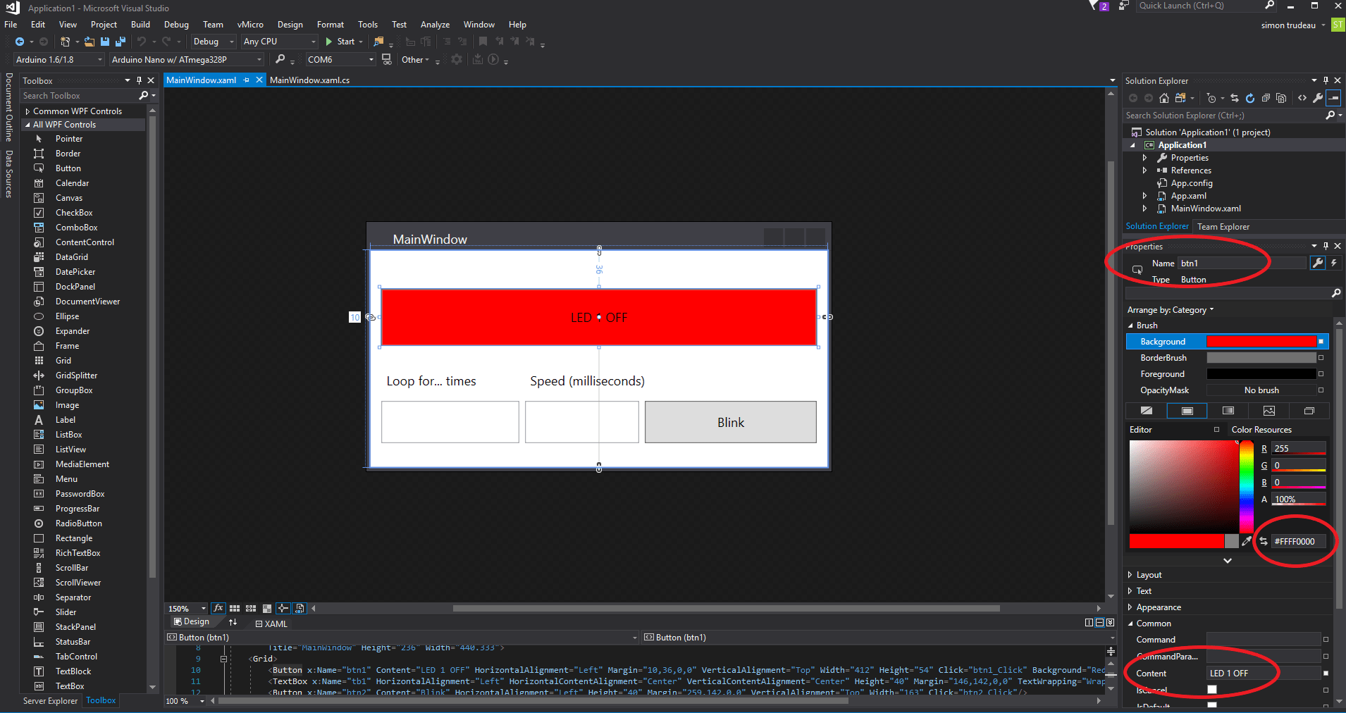
Task: Switch to Team Explorer at panel bottom
Action: (x=1223, y=226)
